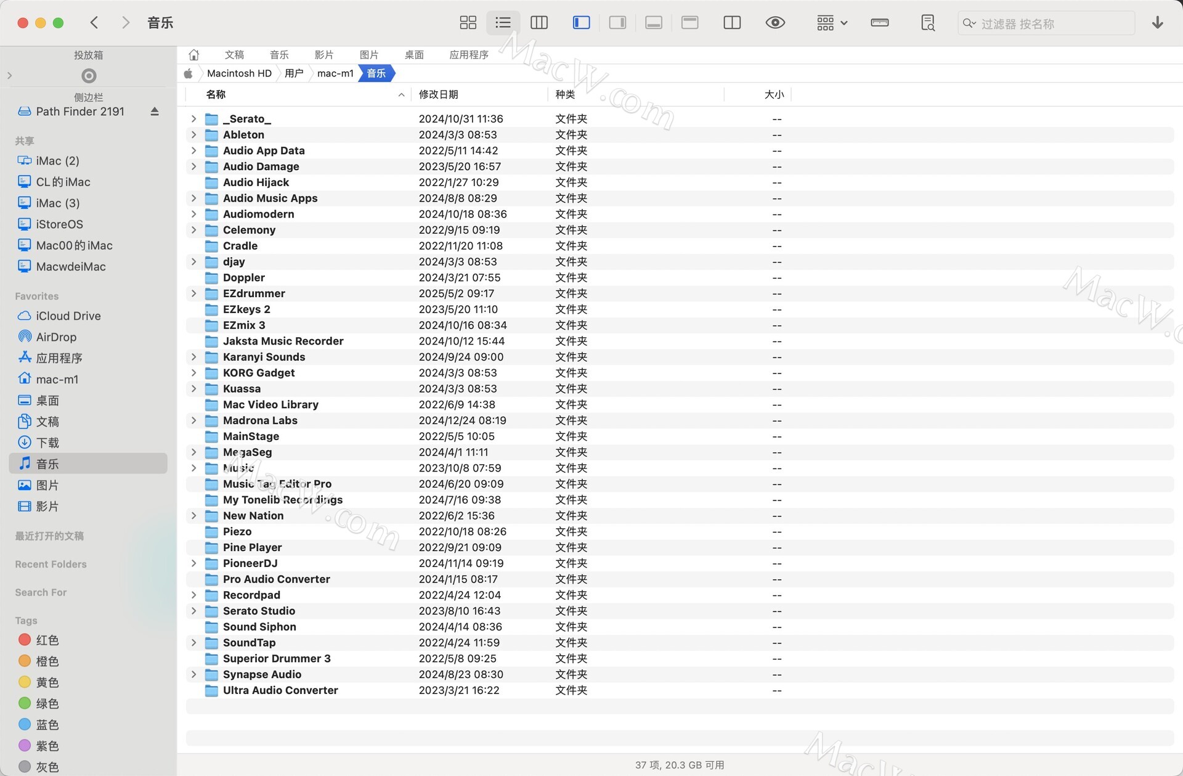Eject the Path Finder 2191 volume
The height and width of the screenshot is (776, 1183).
point(155,112)
